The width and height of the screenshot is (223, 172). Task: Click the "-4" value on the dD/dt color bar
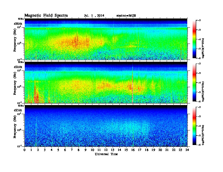(199, 83)
